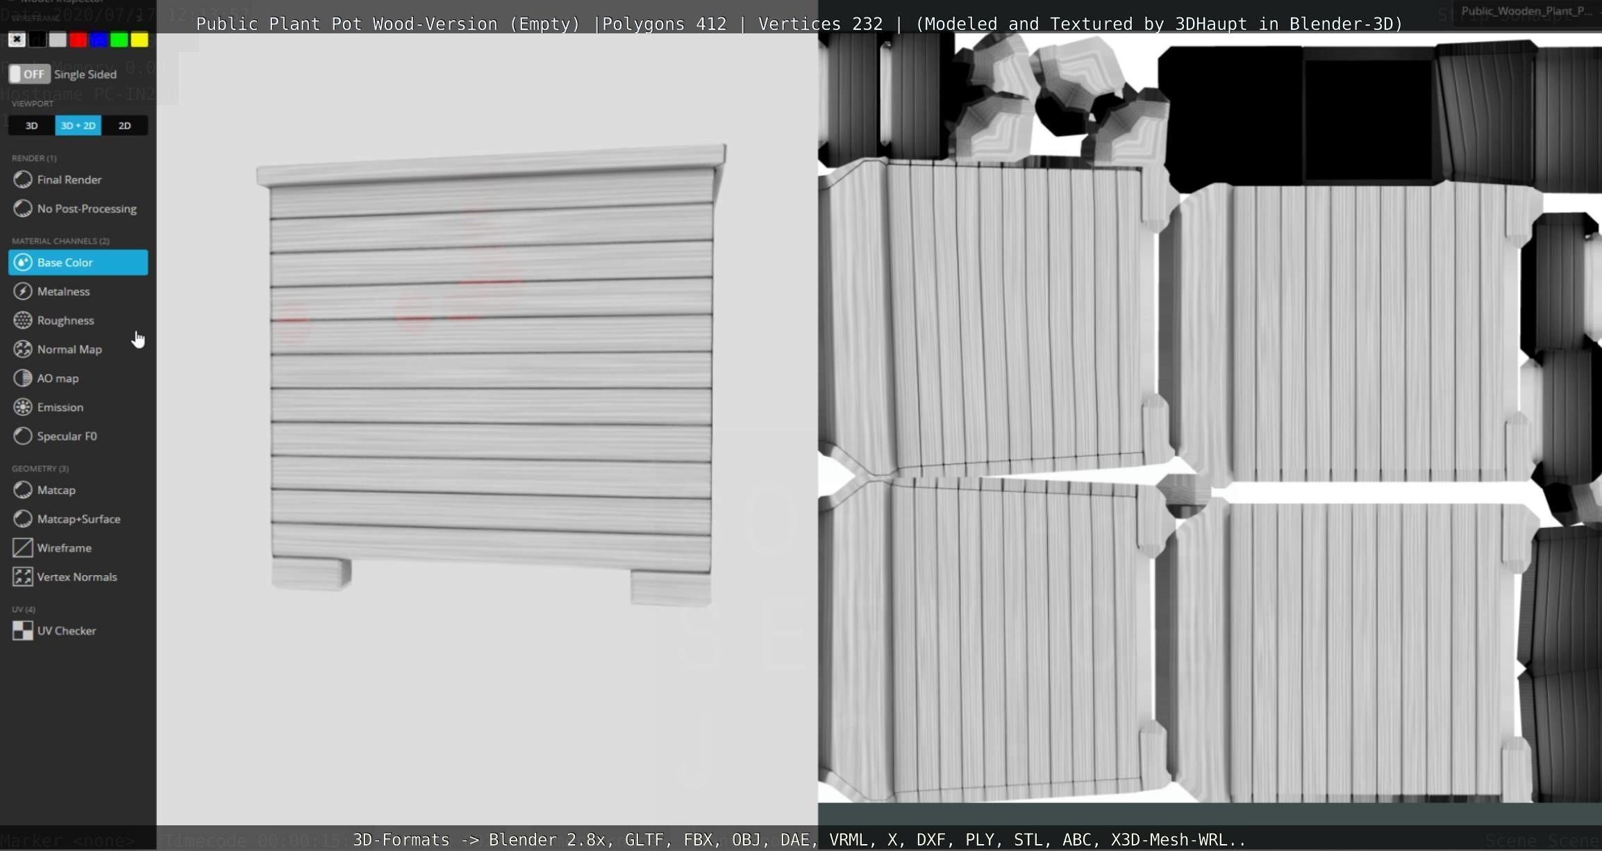This screenshot has width=1602, height=851.
Task: Pick the yellow wireframe color swatch
Action: [x=140, y=40]
